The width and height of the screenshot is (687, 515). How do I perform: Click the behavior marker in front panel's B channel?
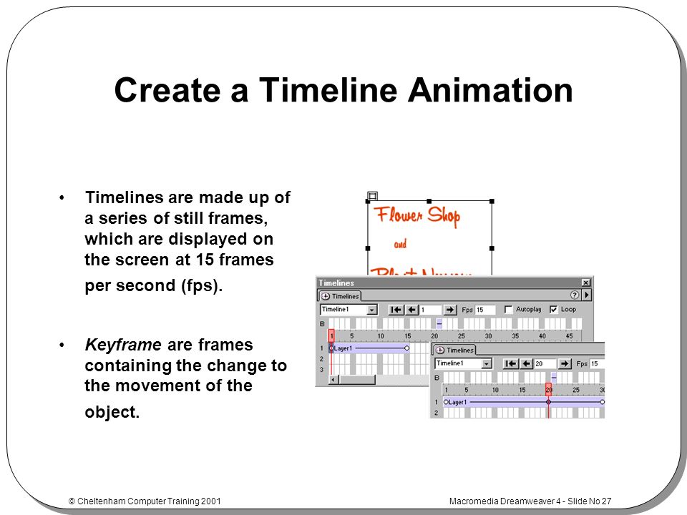tap(554, 377)
